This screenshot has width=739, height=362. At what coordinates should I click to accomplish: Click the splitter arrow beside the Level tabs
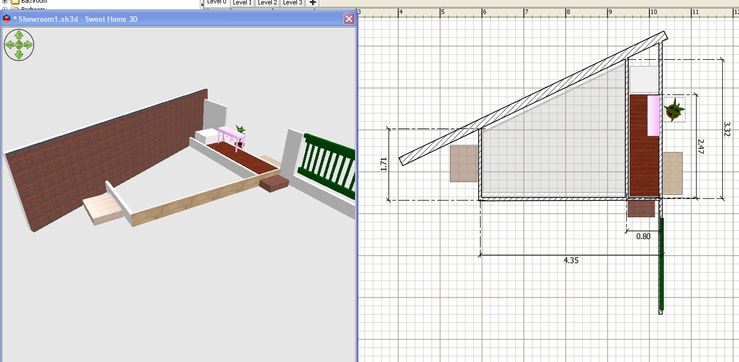point(202,4)
